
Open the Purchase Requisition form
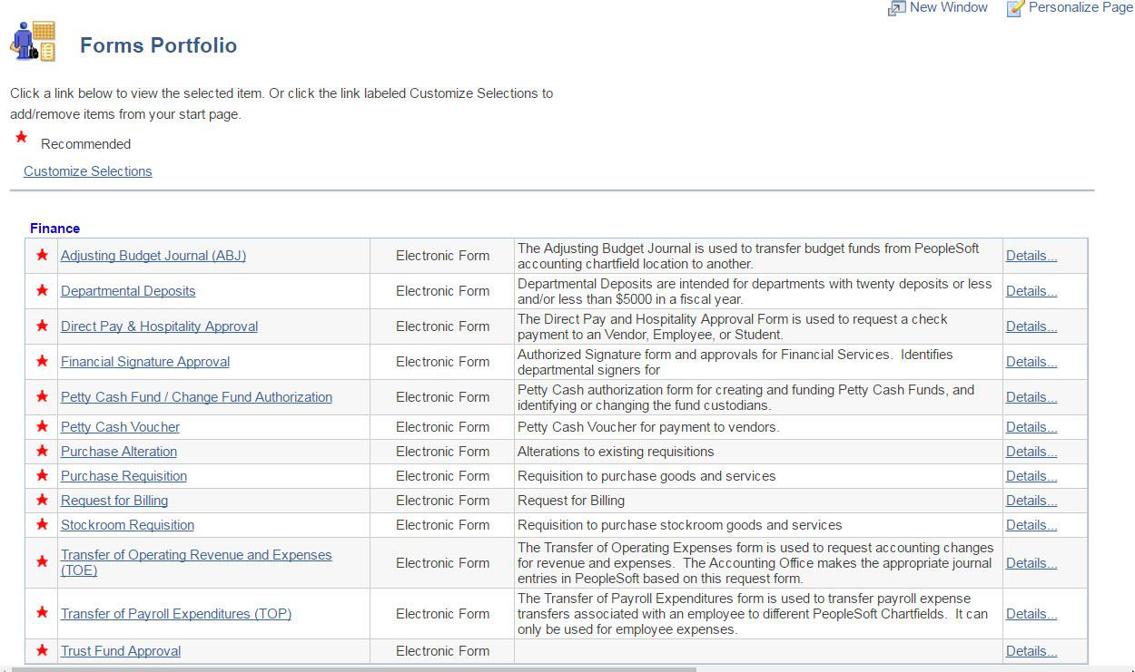123,476
